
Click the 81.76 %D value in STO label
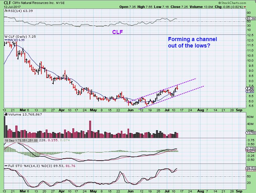(71, 166)
